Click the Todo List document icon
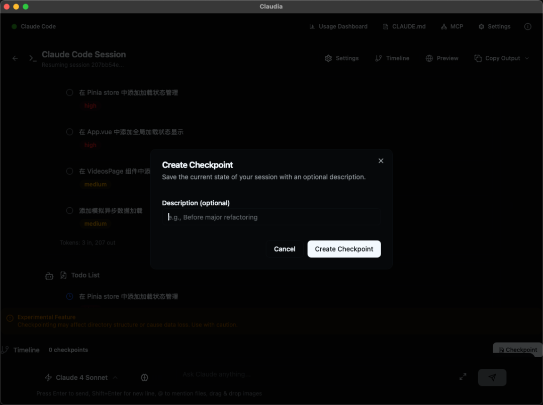 (63, 275)
